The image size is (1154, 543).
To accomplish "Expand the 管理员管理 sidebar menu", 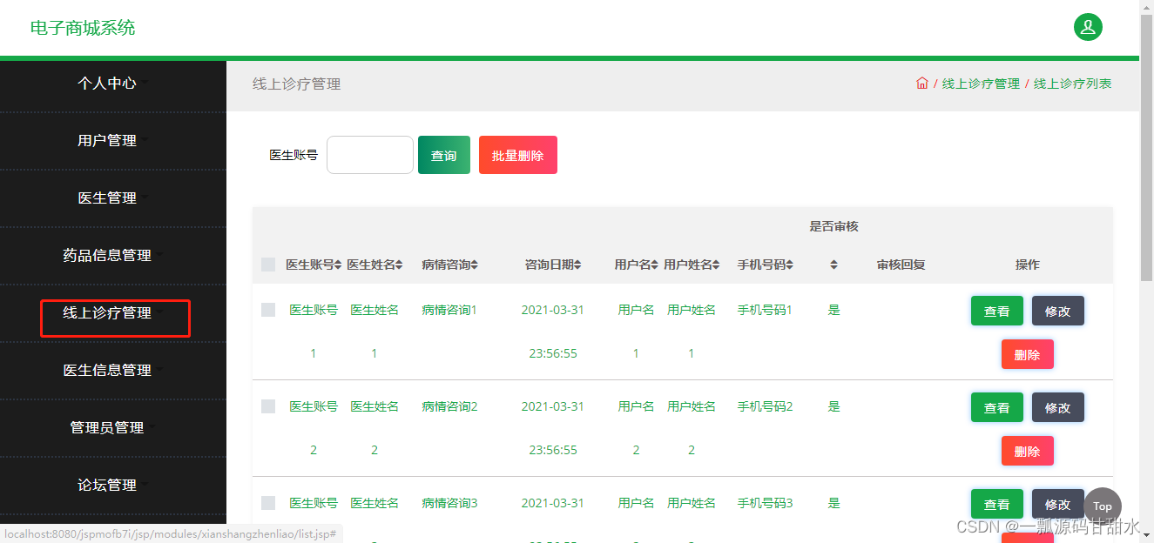I will coord(113,428).
